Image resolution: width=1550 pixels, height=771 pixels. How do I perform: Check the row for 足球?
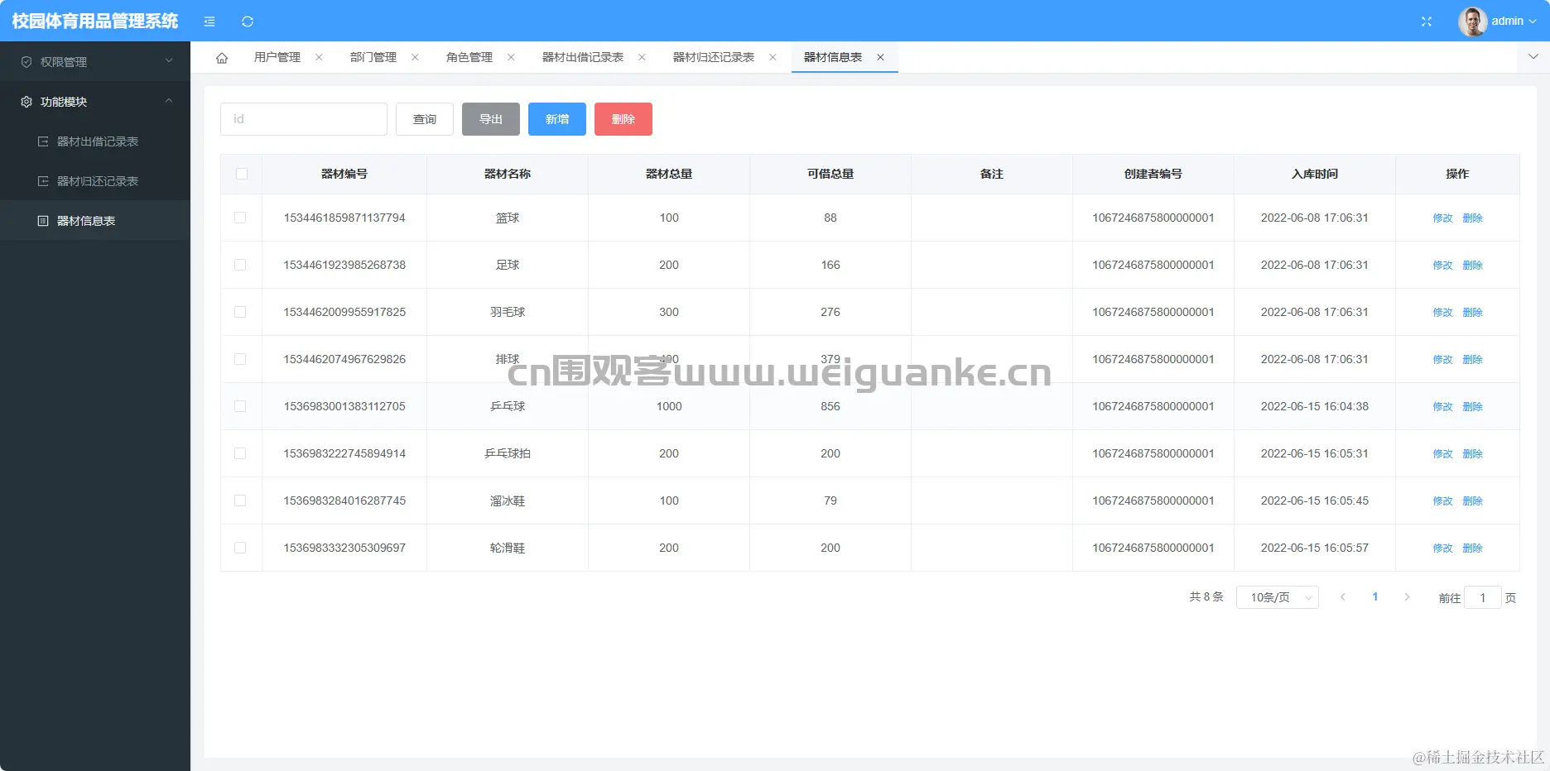[x=240, y=265]
